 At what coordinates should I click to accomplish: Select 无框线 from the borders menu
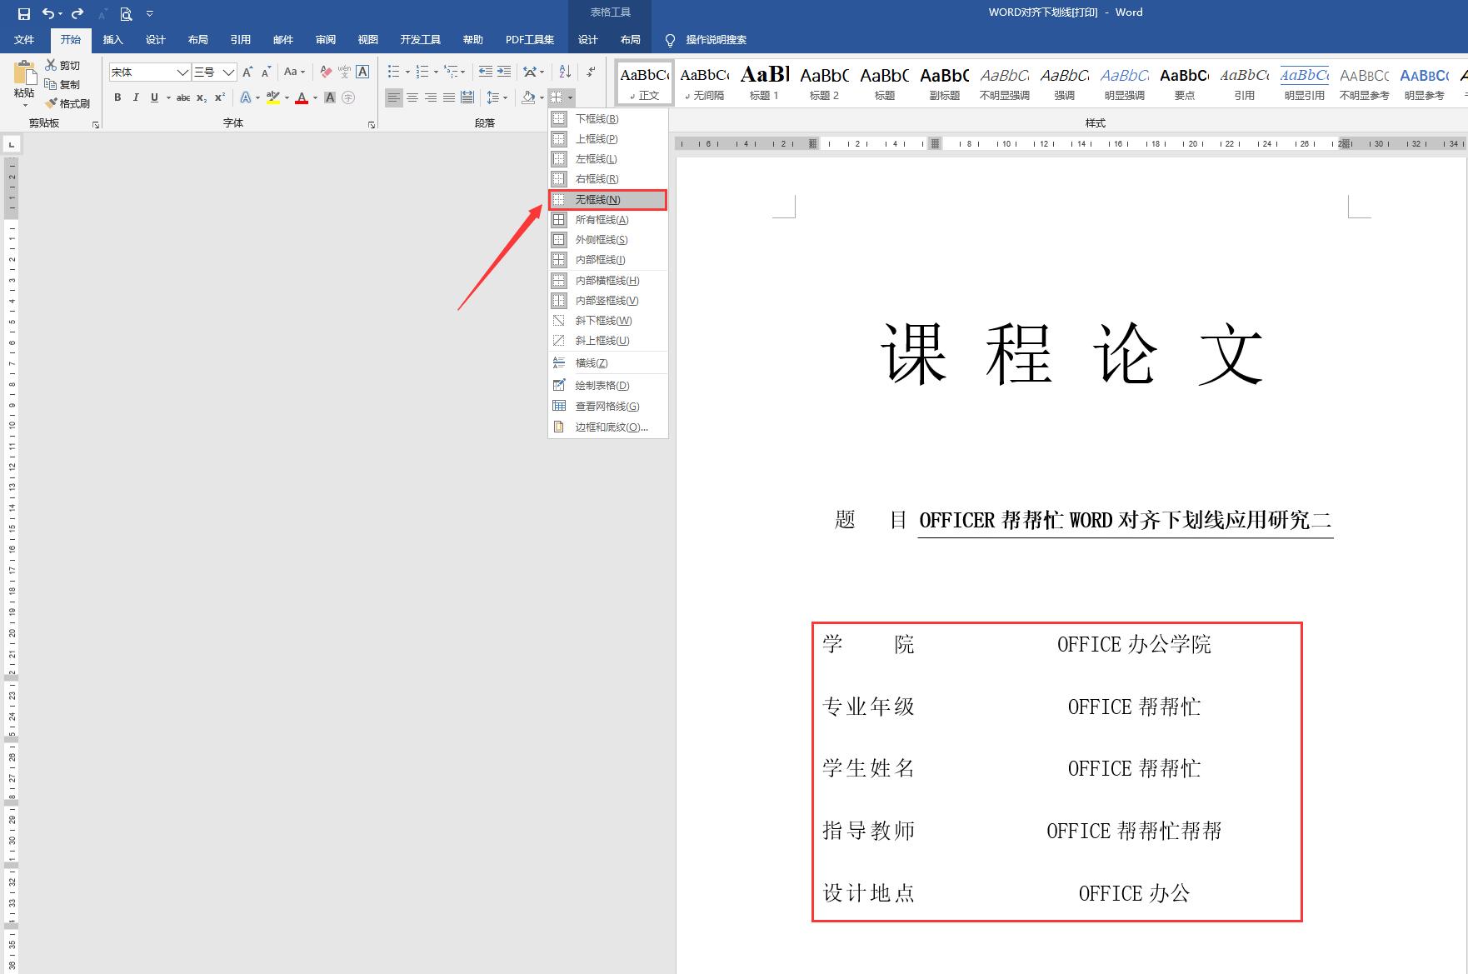point(606,200)
